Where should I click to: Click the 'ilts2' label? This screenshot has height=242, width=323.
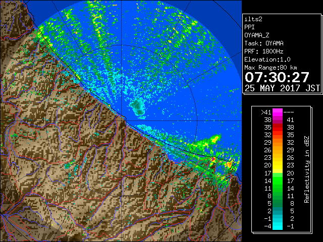click(x=253, y=19)
